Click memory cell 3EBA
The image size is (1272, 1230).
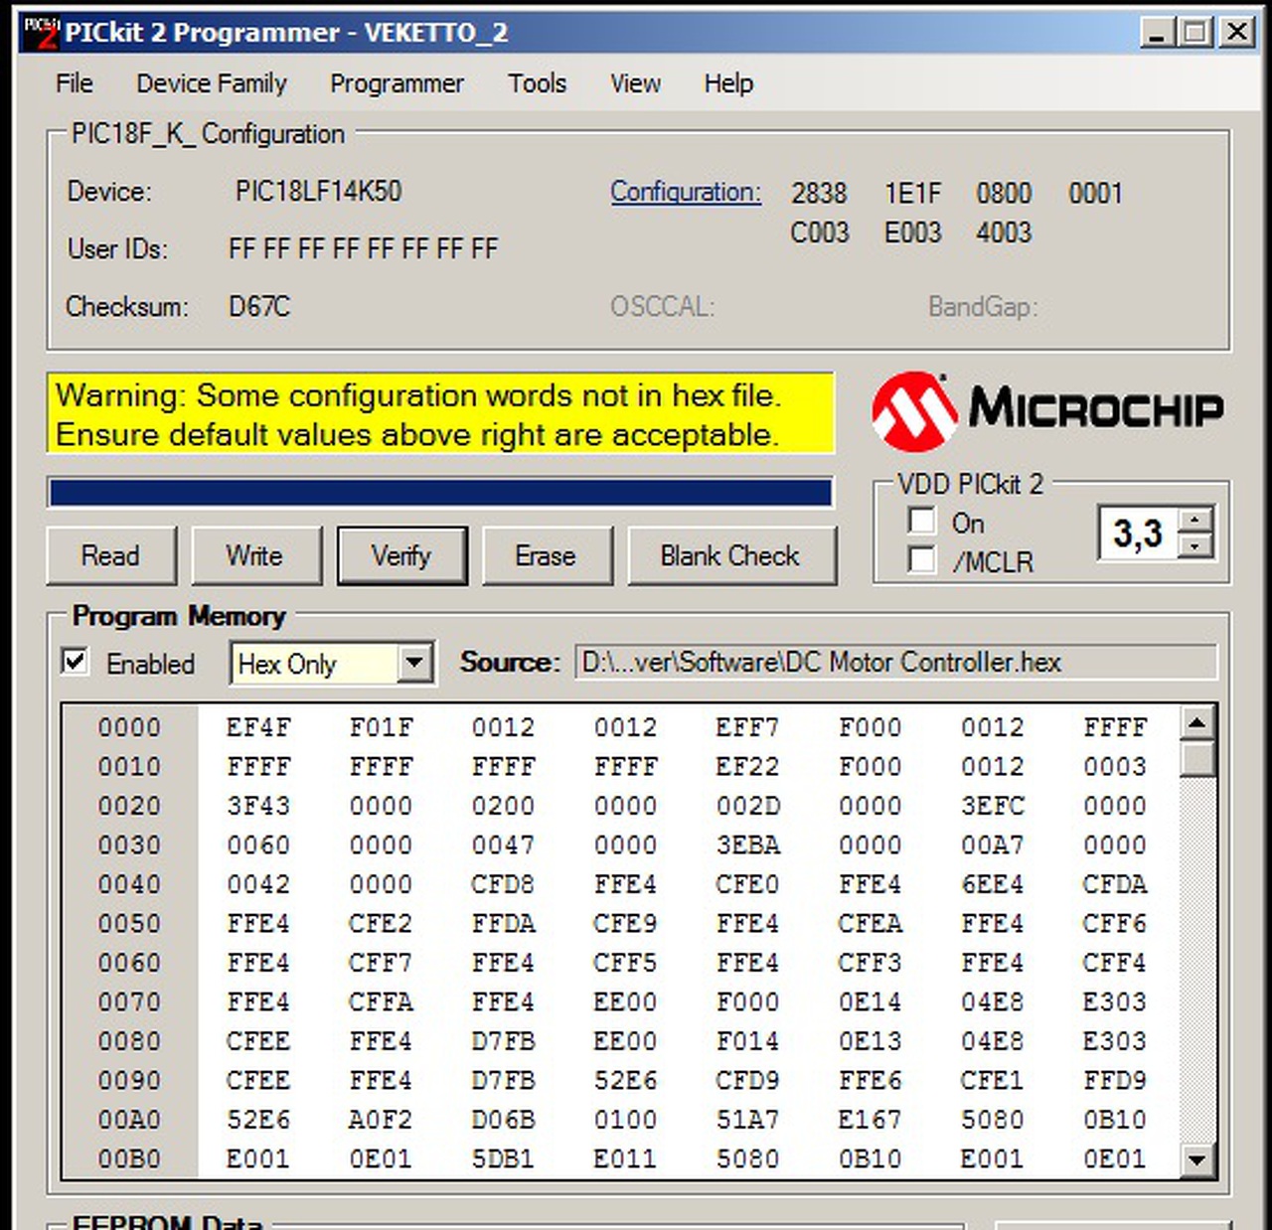coord(747,846)
